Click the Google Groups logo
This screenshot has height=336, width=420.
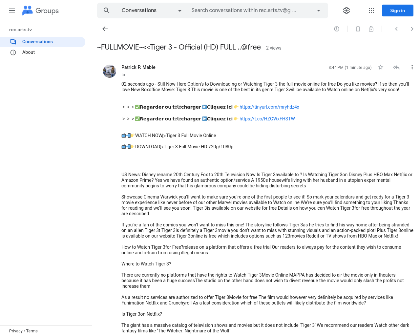(x=40, y=10)
